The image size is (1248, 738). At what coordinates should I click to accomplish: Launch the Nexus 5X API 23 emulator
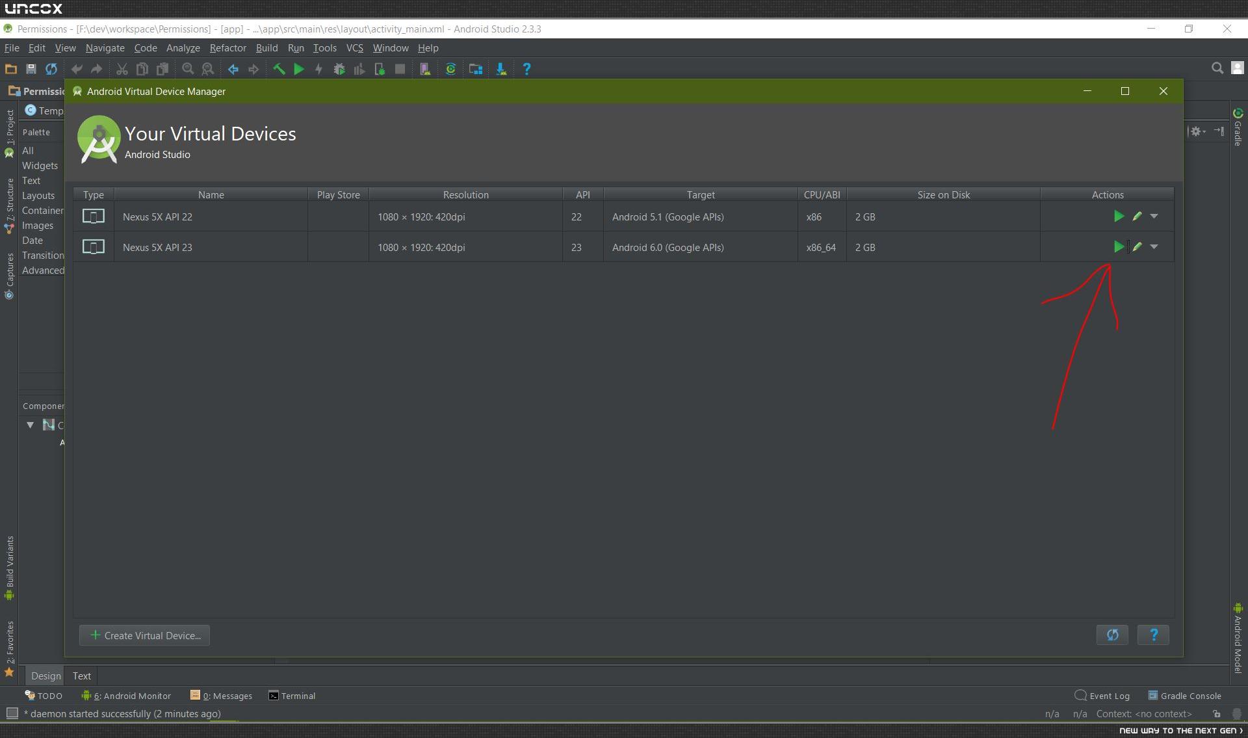[x=1119, y=247]
